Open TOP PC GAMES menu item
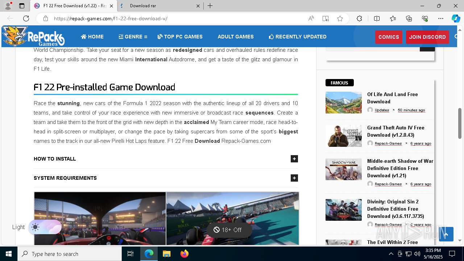Image resolution: width=464 pixels, height=261 pixels. [x=180, y=37]
